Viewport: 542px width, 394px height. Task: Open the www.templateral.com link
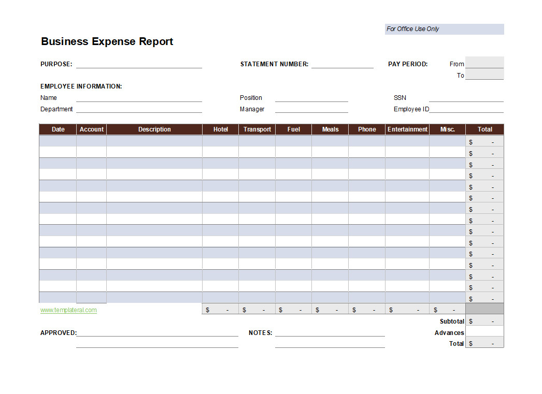pos(68,310)
